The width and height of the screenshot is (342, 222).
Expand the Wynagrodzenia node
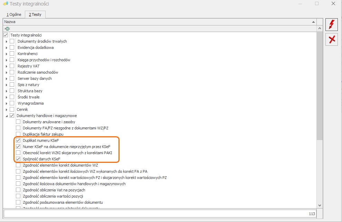point(7,103)
